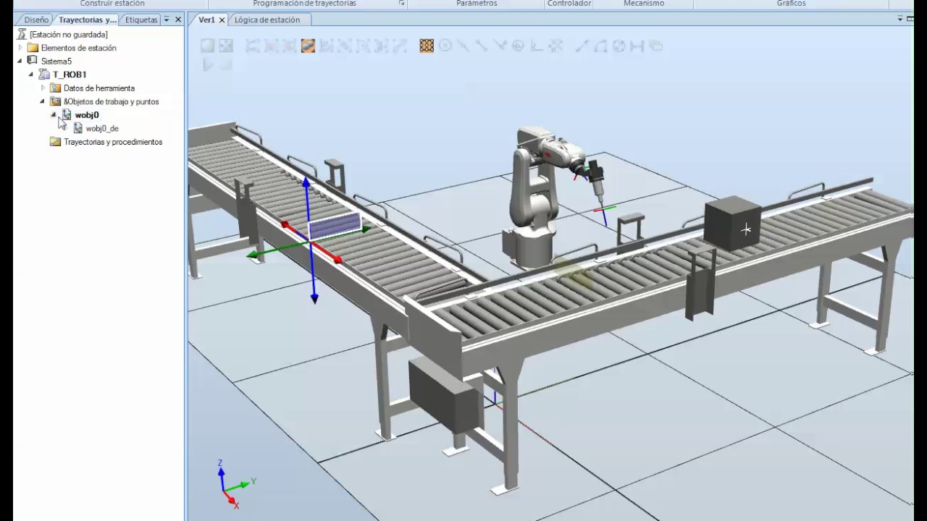Click the Trayectorias y procedimientos folder icon
Viewport: 927px width, 521px height.
(x=55, y=142)
